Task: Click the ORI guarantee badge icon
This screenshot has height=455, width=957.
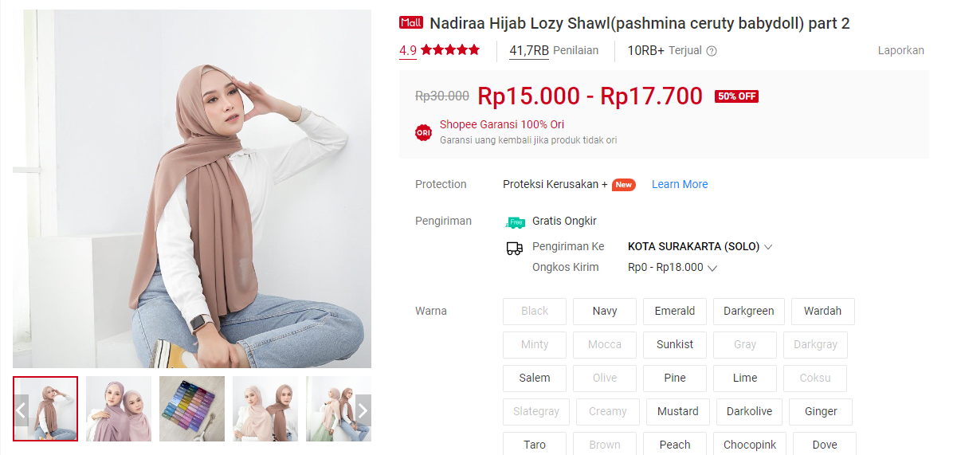Action: pos(423,132)
